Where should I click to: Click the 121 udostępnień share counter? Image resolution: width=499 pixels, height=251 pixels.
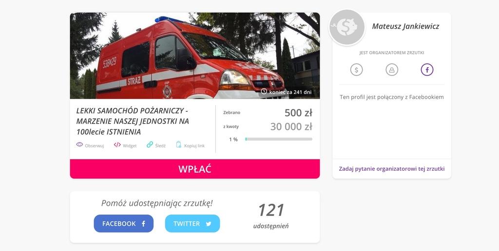pos(271,215)
